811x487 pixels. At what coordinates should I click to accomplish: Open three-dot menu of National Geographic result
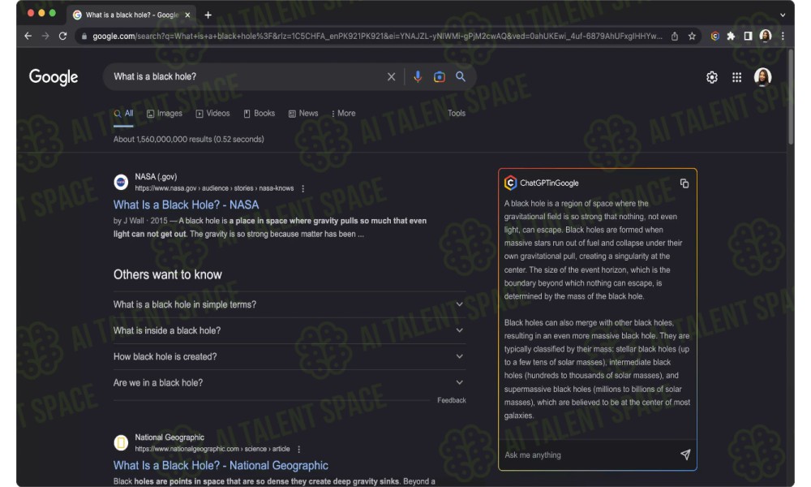(299, 449)
